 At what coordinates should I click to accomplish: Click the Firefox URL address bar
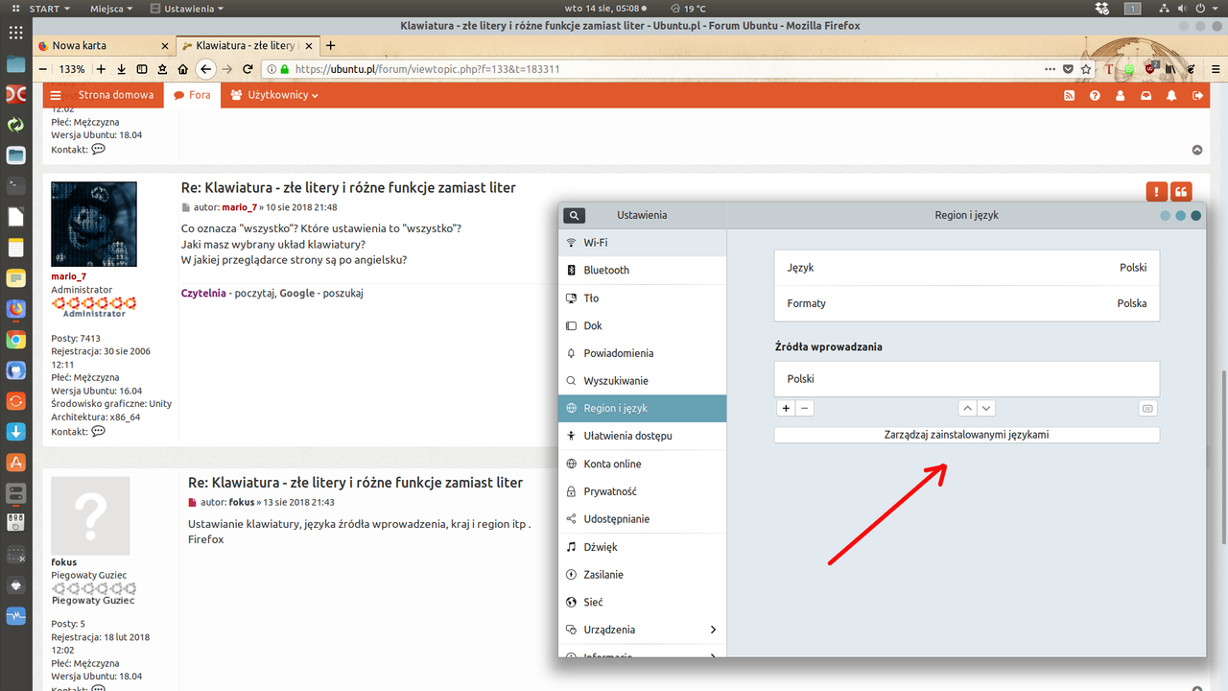tap(662, 69)
